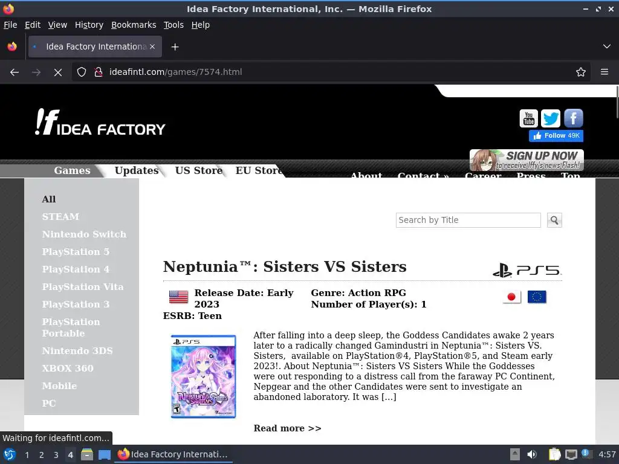Filter games by PC
The height and width of the screenshot is (464, 619).
(49, 403)
